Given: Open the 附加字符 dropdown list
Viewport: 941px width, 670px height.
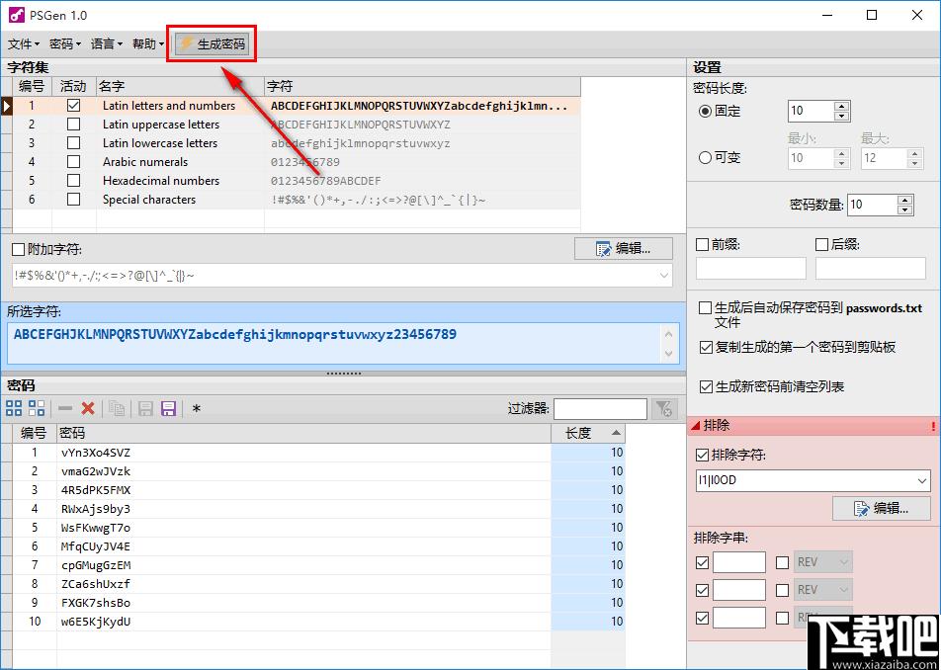Looking at the screenshot, I should pyautogui.click(x=664, y=276).
